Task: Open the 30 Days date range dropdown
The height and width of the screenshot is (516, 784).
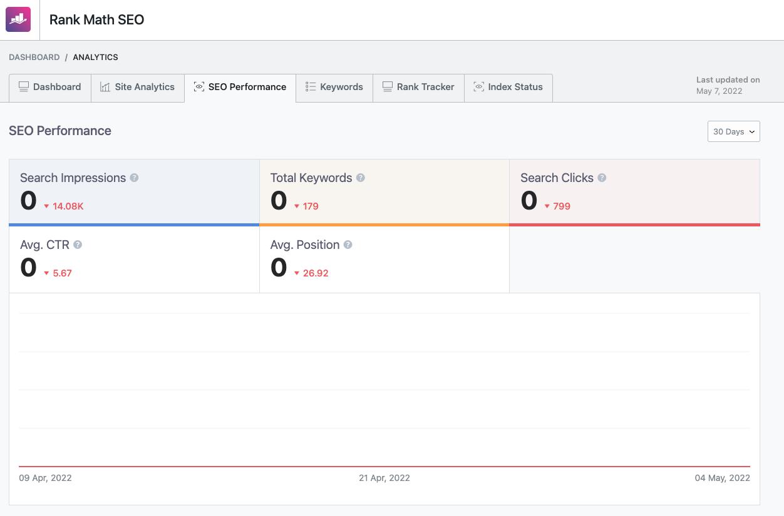Action: [733, 131]
